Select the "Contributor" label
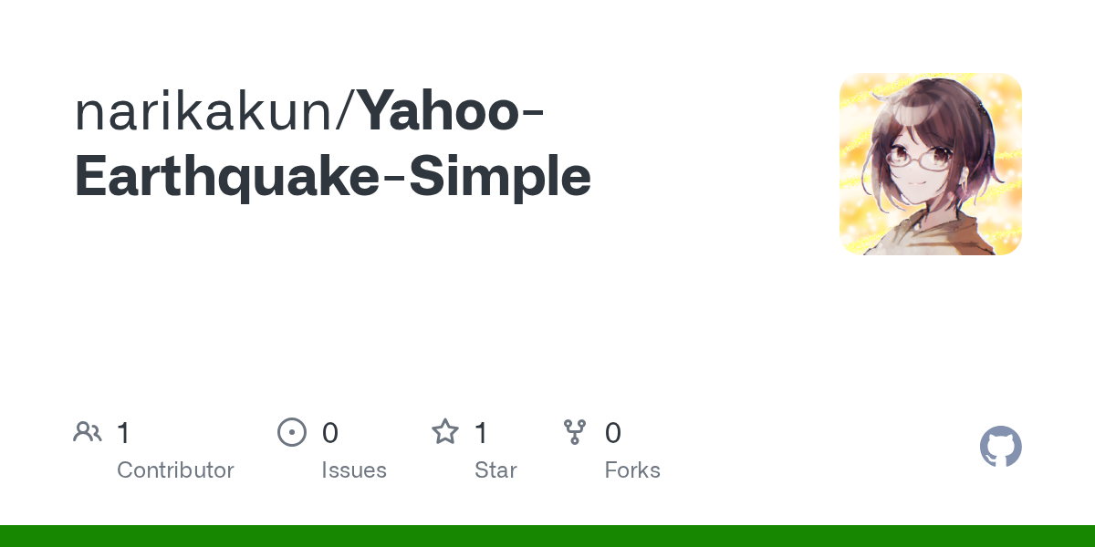This screenshot has height=547, width=1095. [x=175, y=470]
